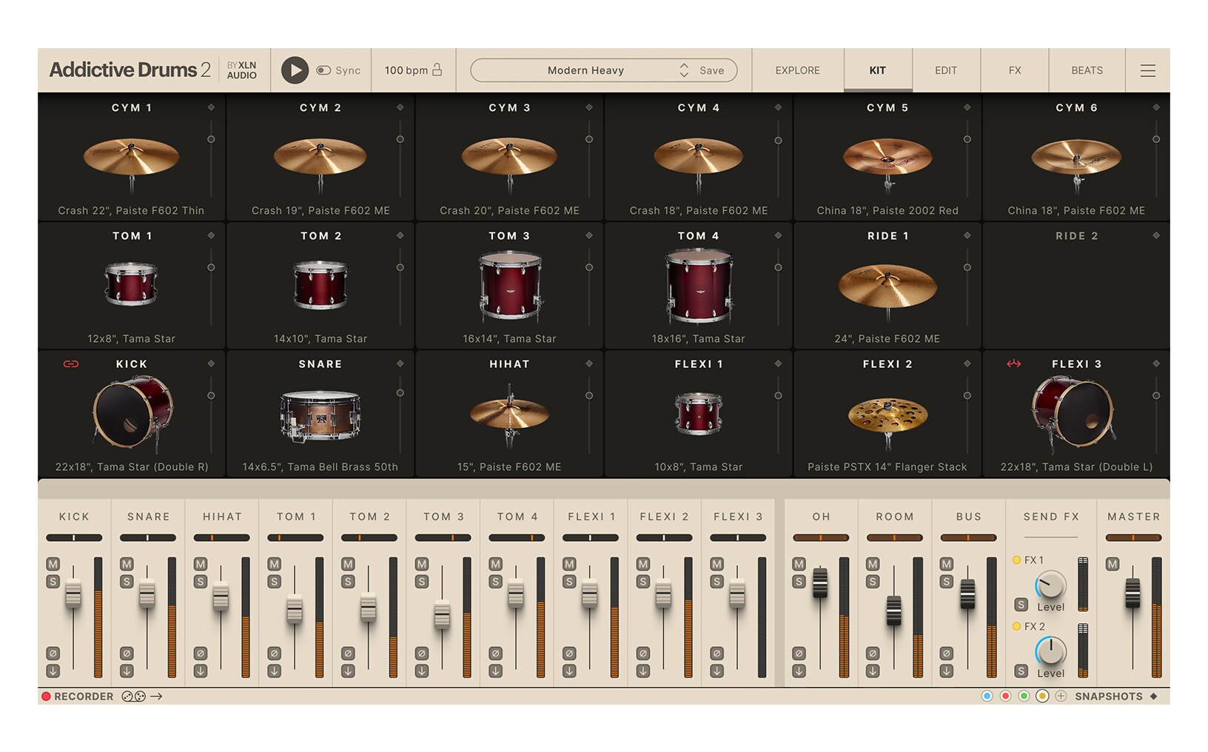Image resolution: width=1208 pixels, height=752 pixels.
Task: Click the down-arrow output icon on ROOM channel
Action: coord(873,671)
